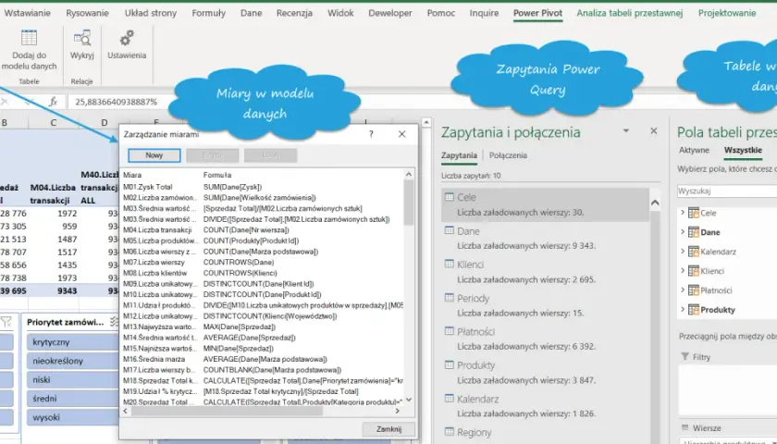Click the Cele query table icon

point(449,197)
